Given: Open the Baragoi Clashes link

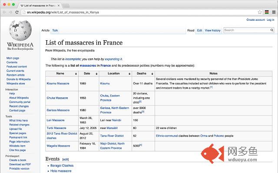Looking at the screenshot, I should tap(62, 166).
